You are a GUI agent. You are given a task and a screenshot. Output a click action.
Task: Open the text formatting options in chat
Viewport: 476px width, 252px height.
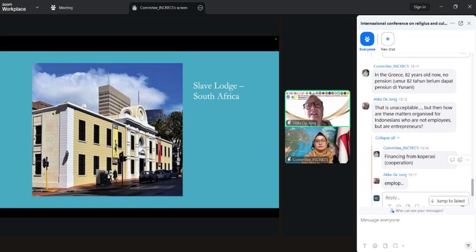(x=364, y=246)
